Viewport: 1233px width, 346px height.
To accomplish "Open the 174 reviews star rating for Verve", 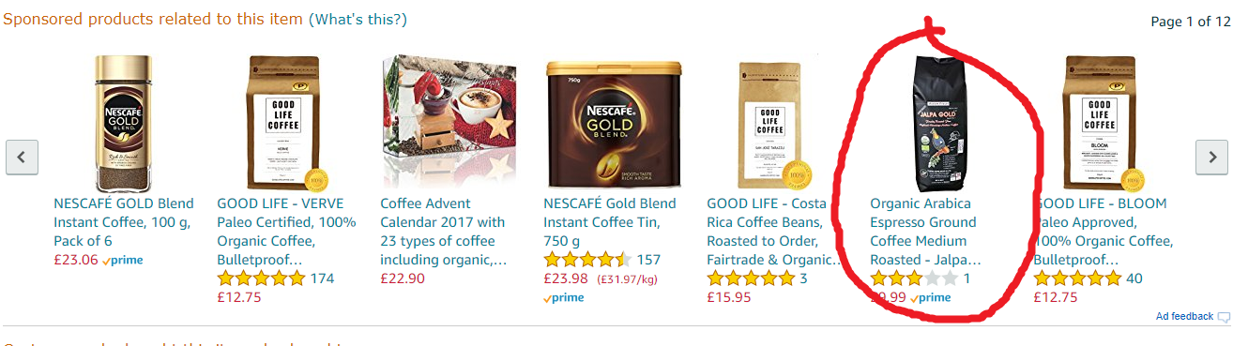I will (276, 278).
